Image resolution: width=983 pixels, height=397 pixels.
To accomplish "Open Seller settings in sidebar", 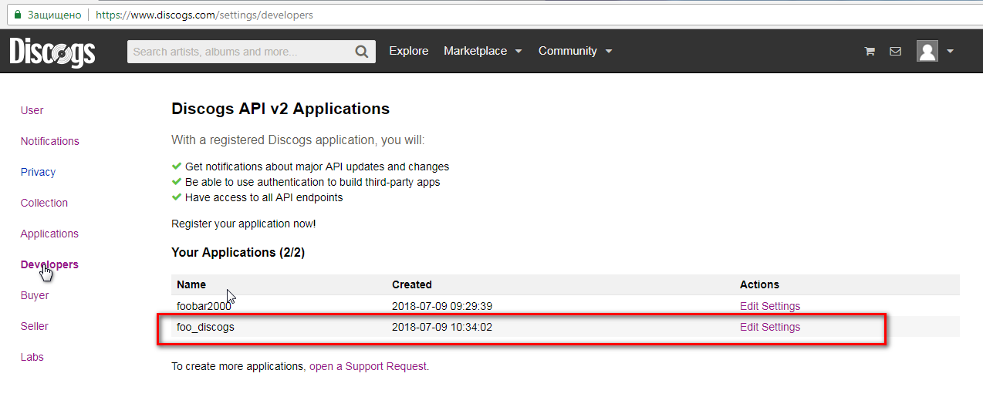I will click(34, 326).
